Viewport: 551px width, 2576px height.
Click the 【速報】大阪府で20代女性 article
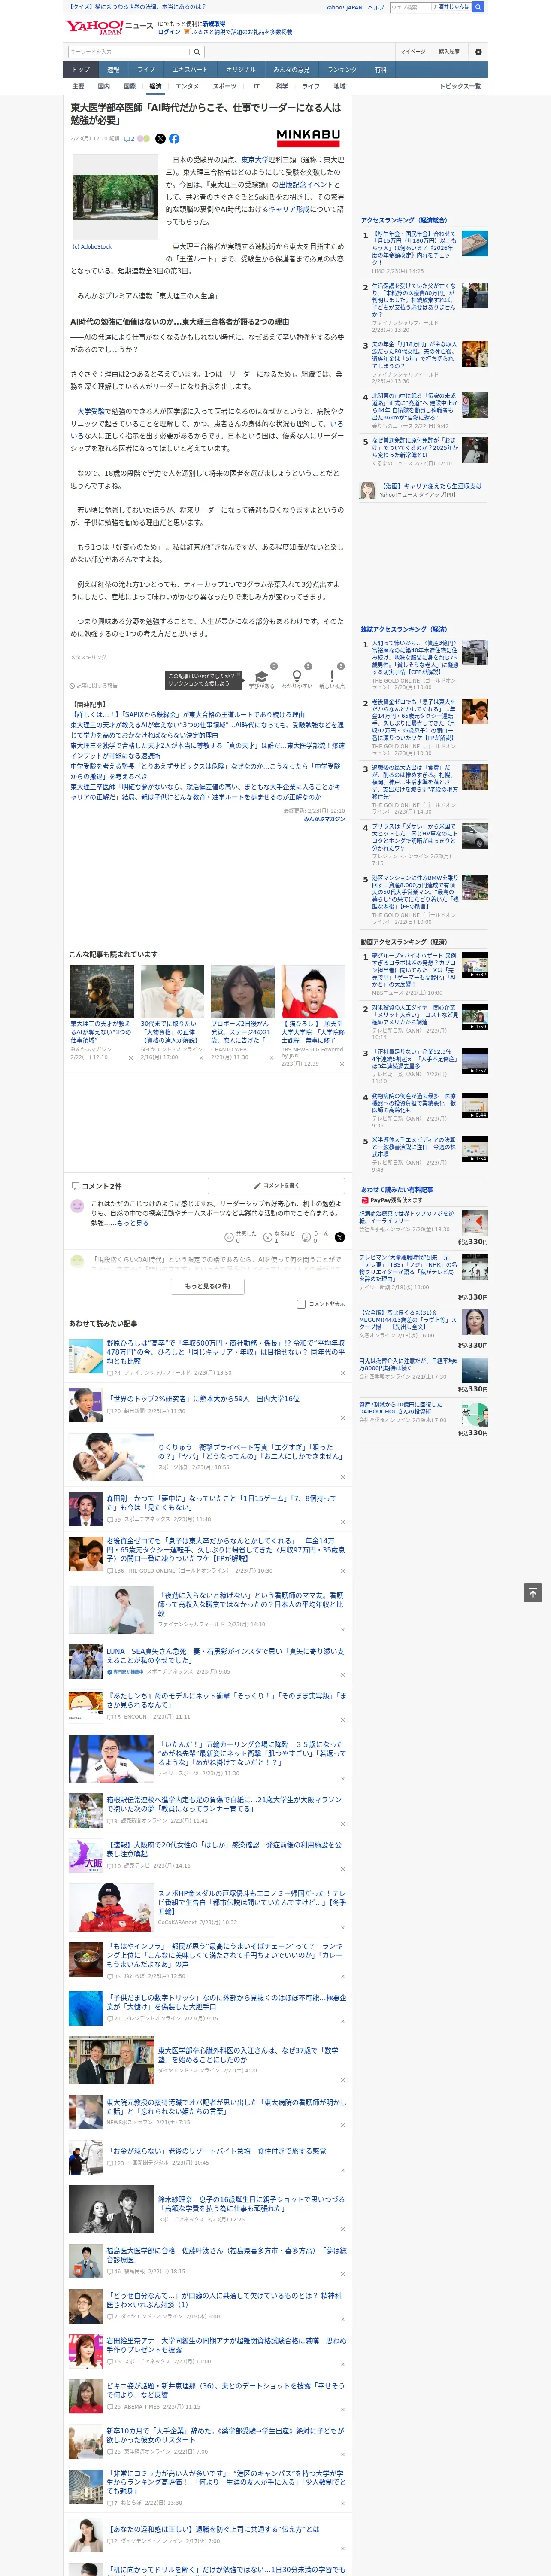click(x=224, y=1849)
